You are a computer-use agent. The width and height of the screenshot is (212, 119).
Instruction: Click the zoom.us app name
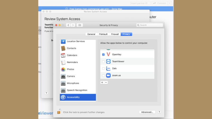[x=116, y=75]
